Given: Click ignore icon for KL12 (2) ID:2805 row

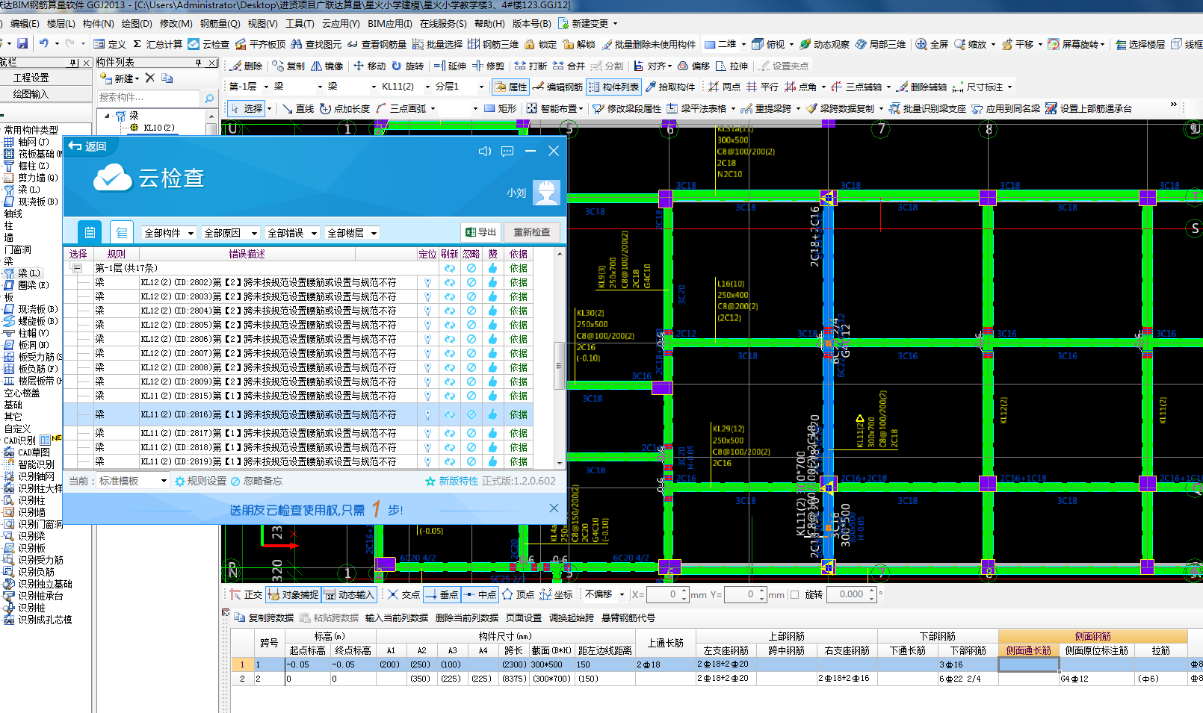Looking at the screenshot, I should [x=471, y=325].
